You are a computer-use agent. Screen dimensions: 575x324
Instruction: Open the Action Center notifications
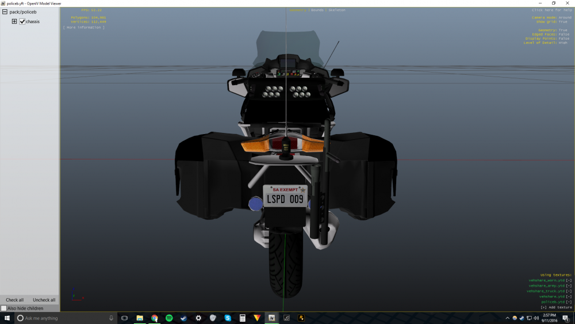tap(566, 318)
